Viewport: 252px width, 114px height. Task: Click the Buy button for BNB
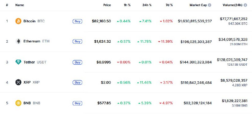(77, 103)
